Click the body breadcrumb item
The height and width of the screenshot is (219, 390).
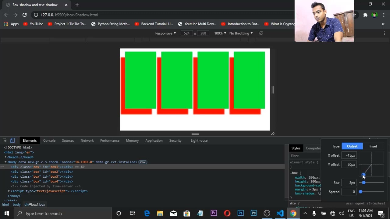point(17,204)
